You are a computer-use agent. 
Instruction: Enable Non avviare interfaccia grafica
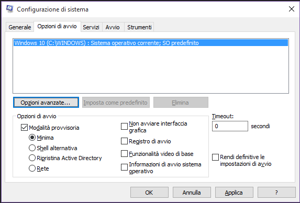124,126
